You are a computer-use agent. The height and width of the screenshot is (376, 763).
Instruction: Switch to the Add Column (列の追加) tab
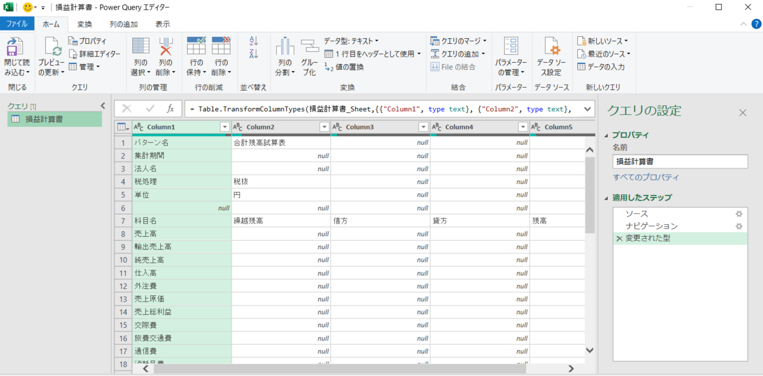[x=123, y=24]
